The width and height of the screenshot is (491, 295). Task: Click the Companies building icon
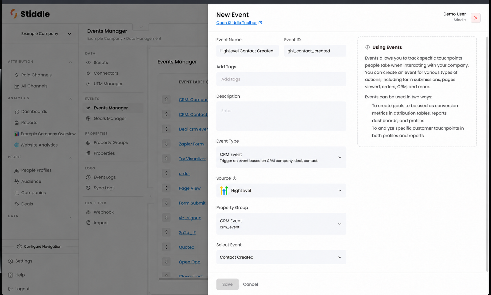pyautogui.click(x=17, y=193)
